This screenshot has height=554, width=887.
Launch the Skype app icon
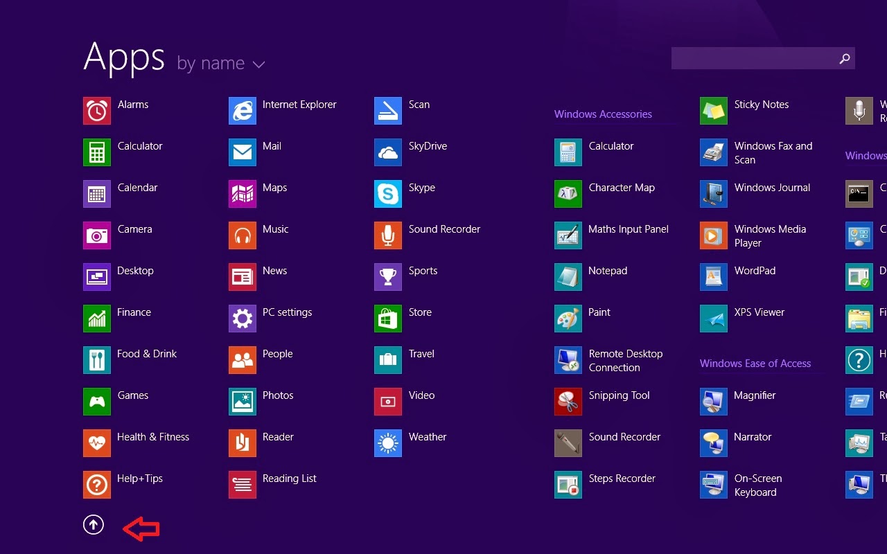tap(388, 194)
